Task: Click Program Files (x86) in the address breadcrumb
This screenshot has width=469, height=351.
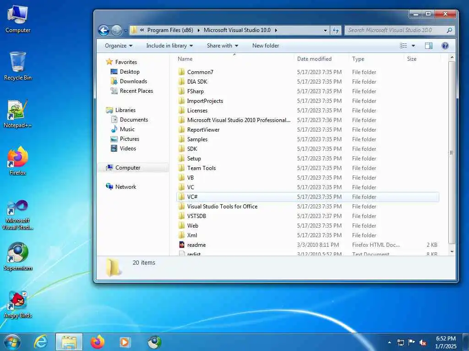Action: [x=170, y=30]
